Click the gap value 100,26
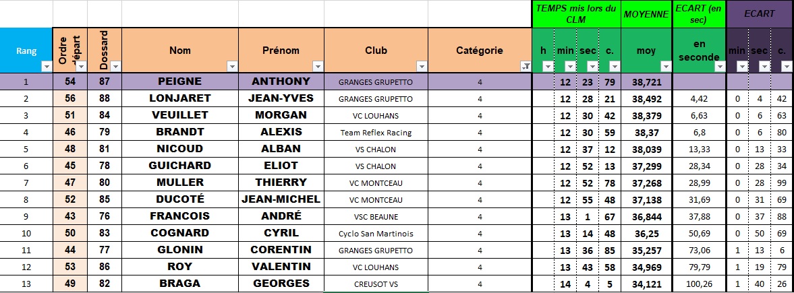794x293 pixels. point(698,284)
